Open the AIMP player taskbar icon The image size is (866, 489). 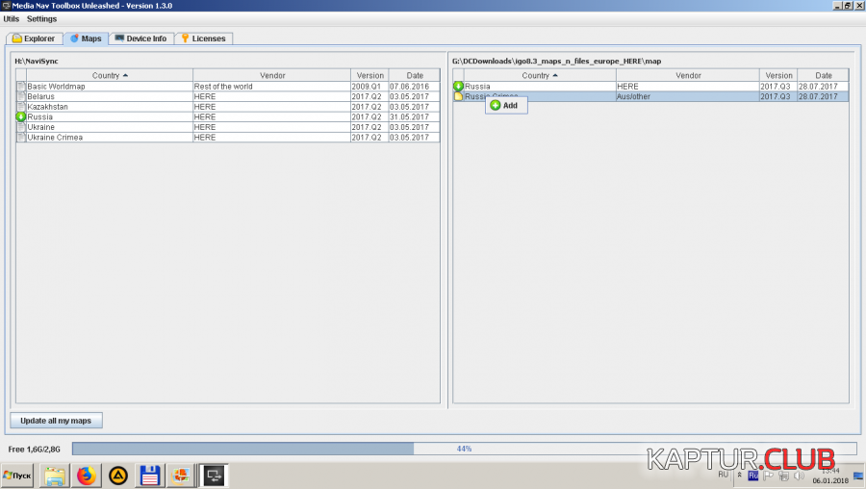(x=118, y=475)
